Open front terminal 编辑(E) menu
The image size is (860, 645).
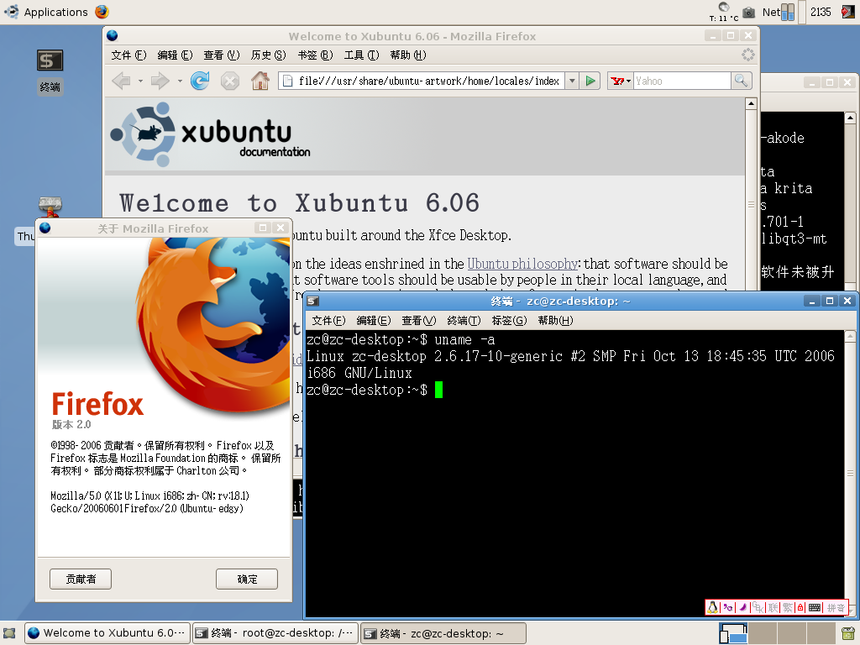point(373,320)
